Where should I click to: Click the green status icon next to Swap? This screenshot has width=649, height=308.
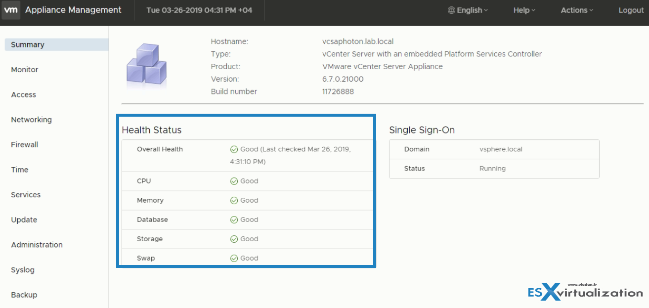[234, 258]
